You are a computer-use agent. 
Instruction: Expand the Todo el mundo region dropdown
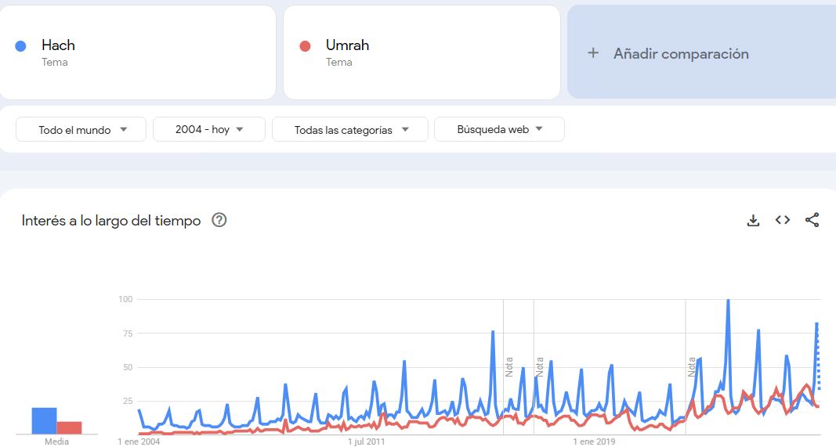[x=81, y=129]
